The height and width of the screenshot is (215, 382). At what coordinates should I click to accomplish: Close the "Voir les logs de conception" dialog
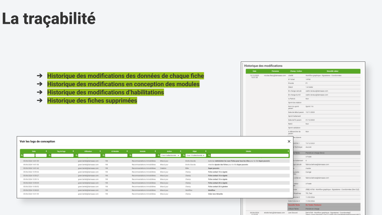[289, 142]
